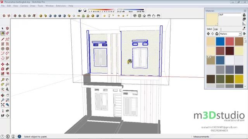Screen dimensions: 248x139
Task: Pick the Position Camera tool
Action: click(3, 111)
